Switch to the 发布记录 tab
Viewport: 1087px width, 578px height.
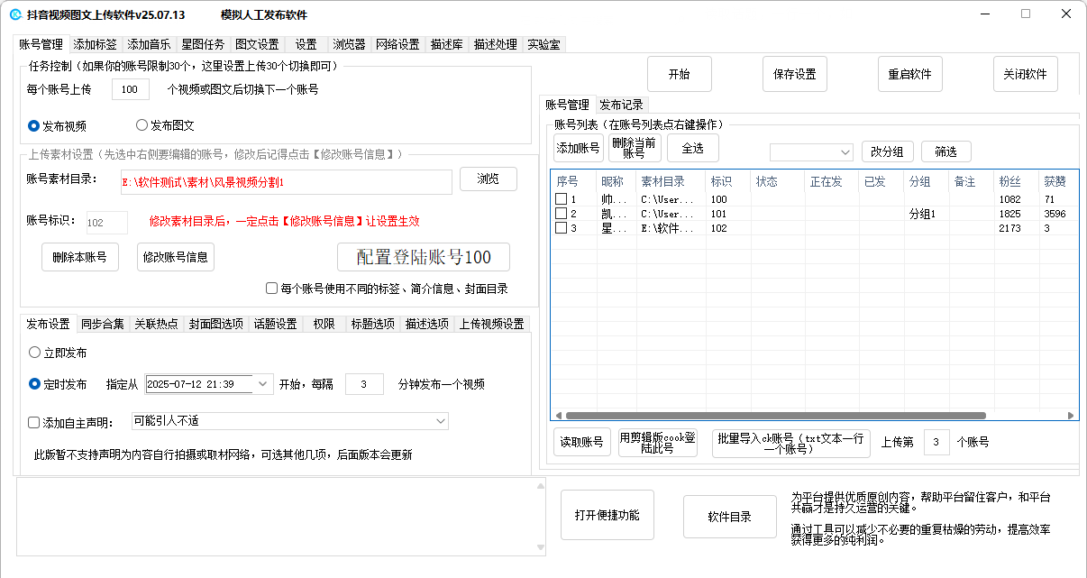pyautogui.click(x=621, y=105)
